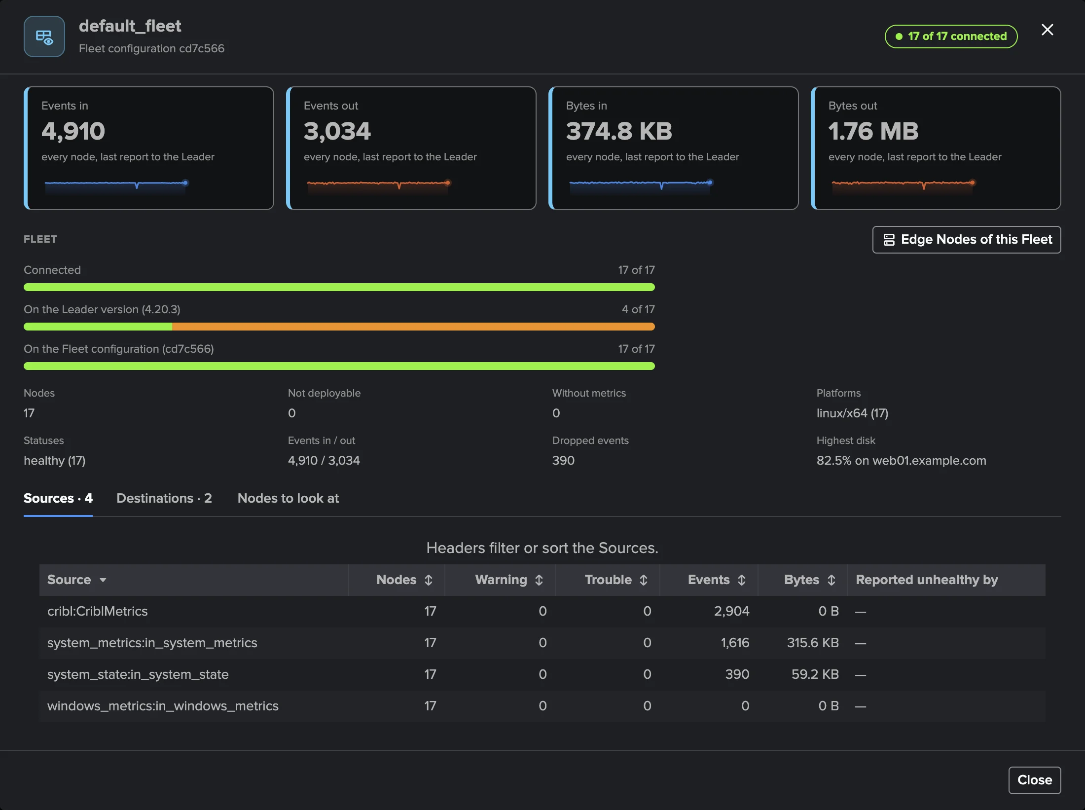The height and width of the screenshot is (810, 1085).
Task: Click the default_fleet fleet icon
Action: pos(44,37)
